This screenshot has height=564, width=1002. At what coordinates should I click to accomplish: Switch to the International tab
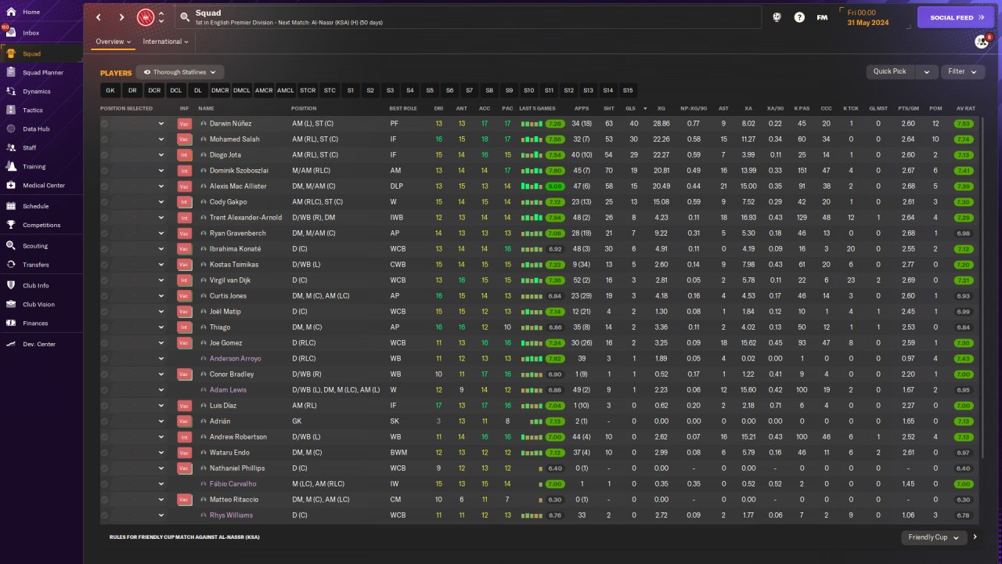pos(166,42)
